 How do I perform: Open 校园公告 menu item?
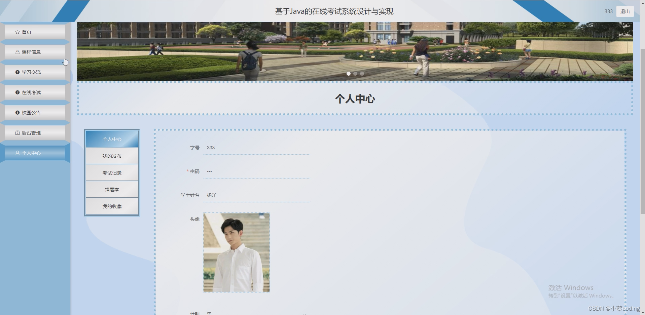[35, 113]
